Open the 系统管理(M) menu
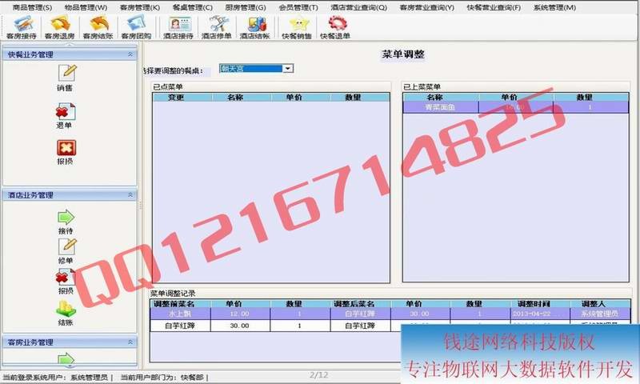 (x=554, y=7)
